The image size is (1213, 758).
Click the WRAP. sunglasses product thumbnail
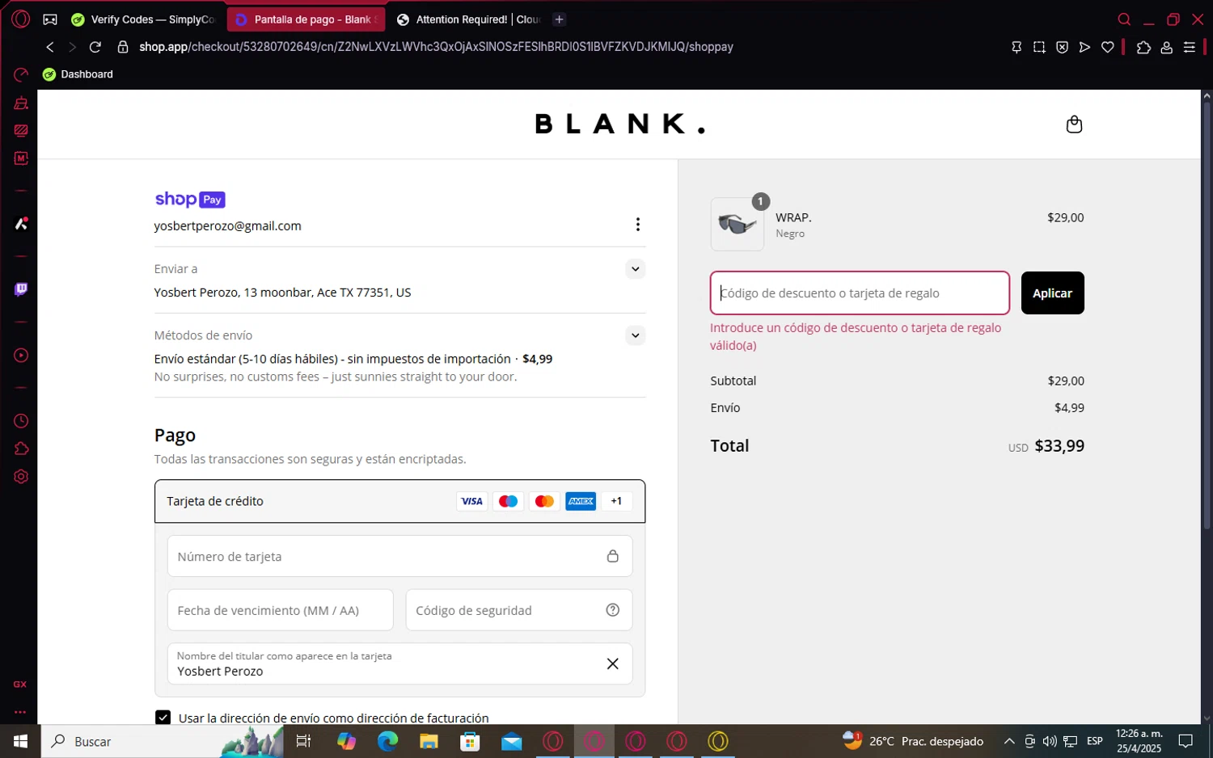coord(738,225)
